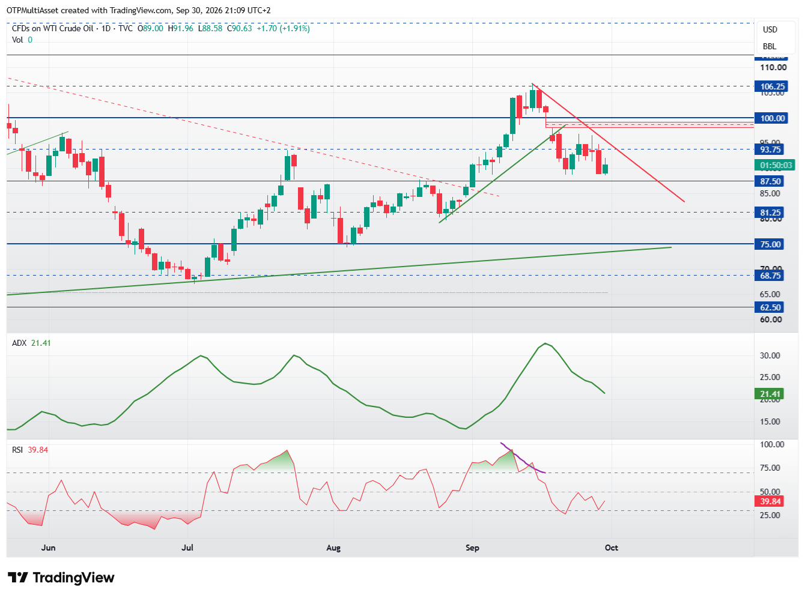Click the 106.25 price level label
Viewport: 805px width, 598px height.
(x=772, y=86)
